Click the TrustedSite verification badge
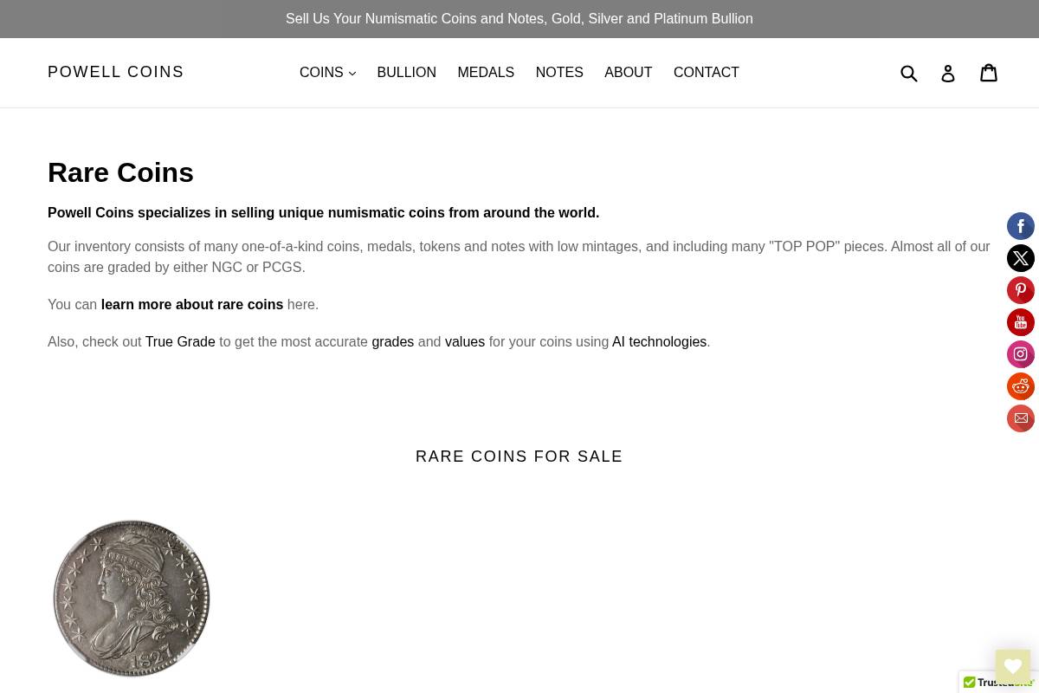 point(998,683)
